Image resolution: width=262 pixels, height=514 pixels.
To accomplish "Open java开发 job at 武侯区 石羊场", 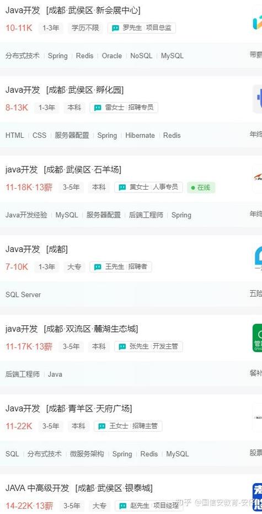I will point(63,169).
